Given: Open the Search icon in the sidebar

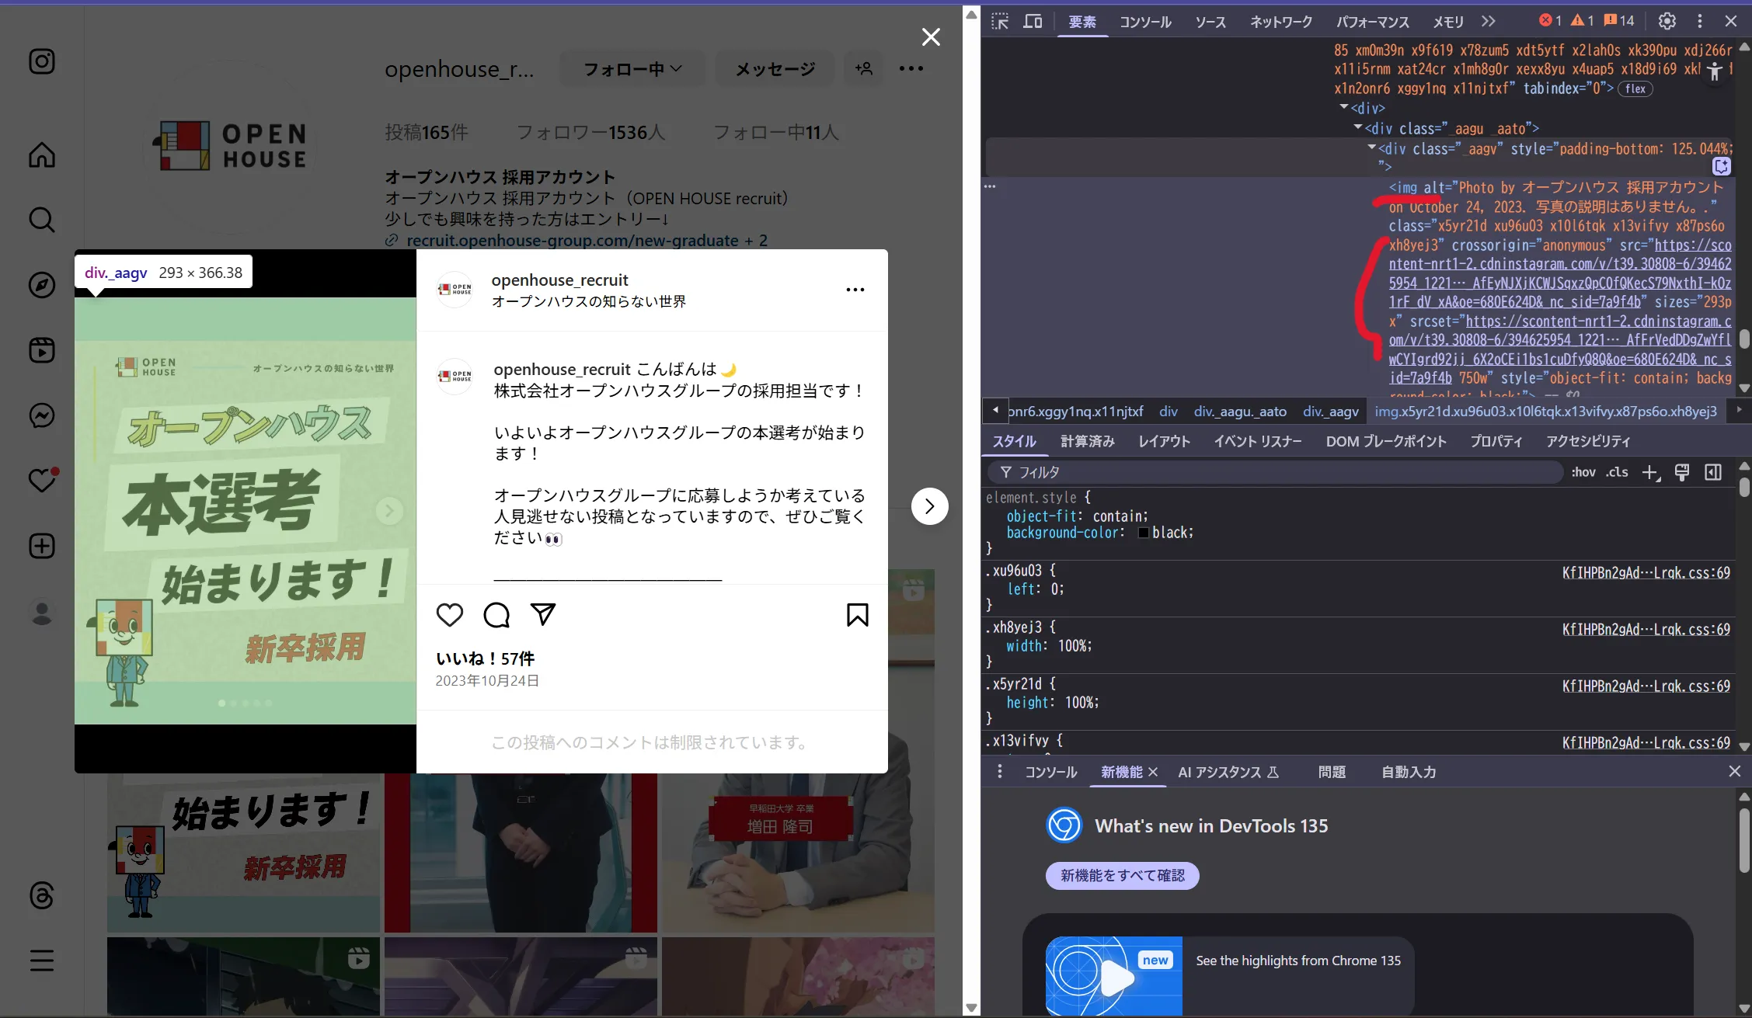Looking at the screenshot, I should (x=42, y=220).
